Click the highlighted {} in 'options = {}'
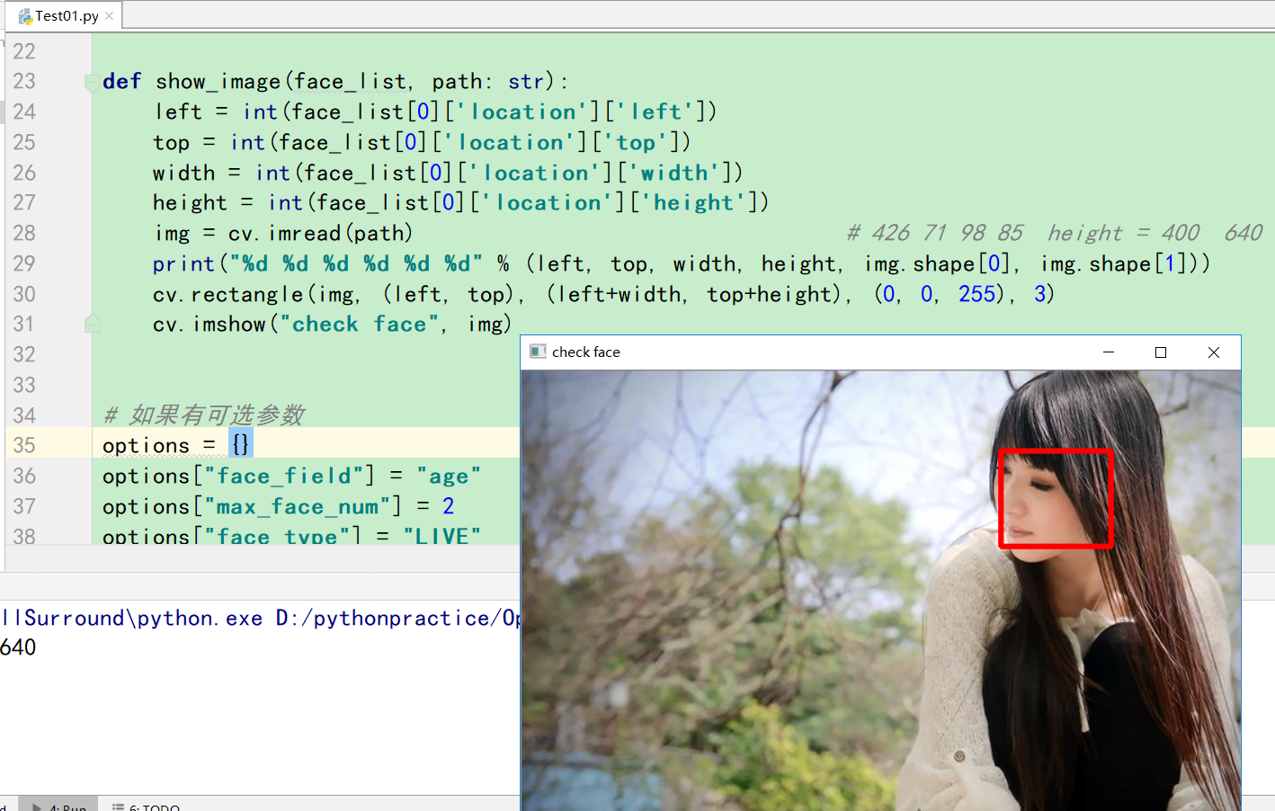1275x811 pixels. click(240, 445)
